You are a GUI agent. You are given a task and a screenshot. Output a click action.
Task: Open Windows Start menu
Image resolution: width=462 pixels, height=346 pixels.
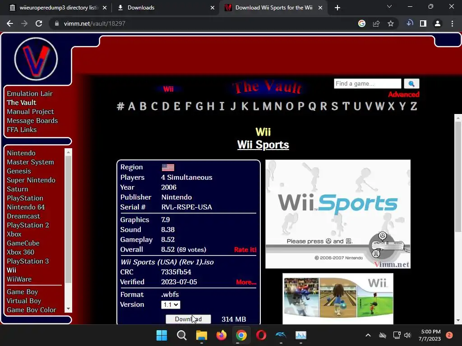(162, 335)
